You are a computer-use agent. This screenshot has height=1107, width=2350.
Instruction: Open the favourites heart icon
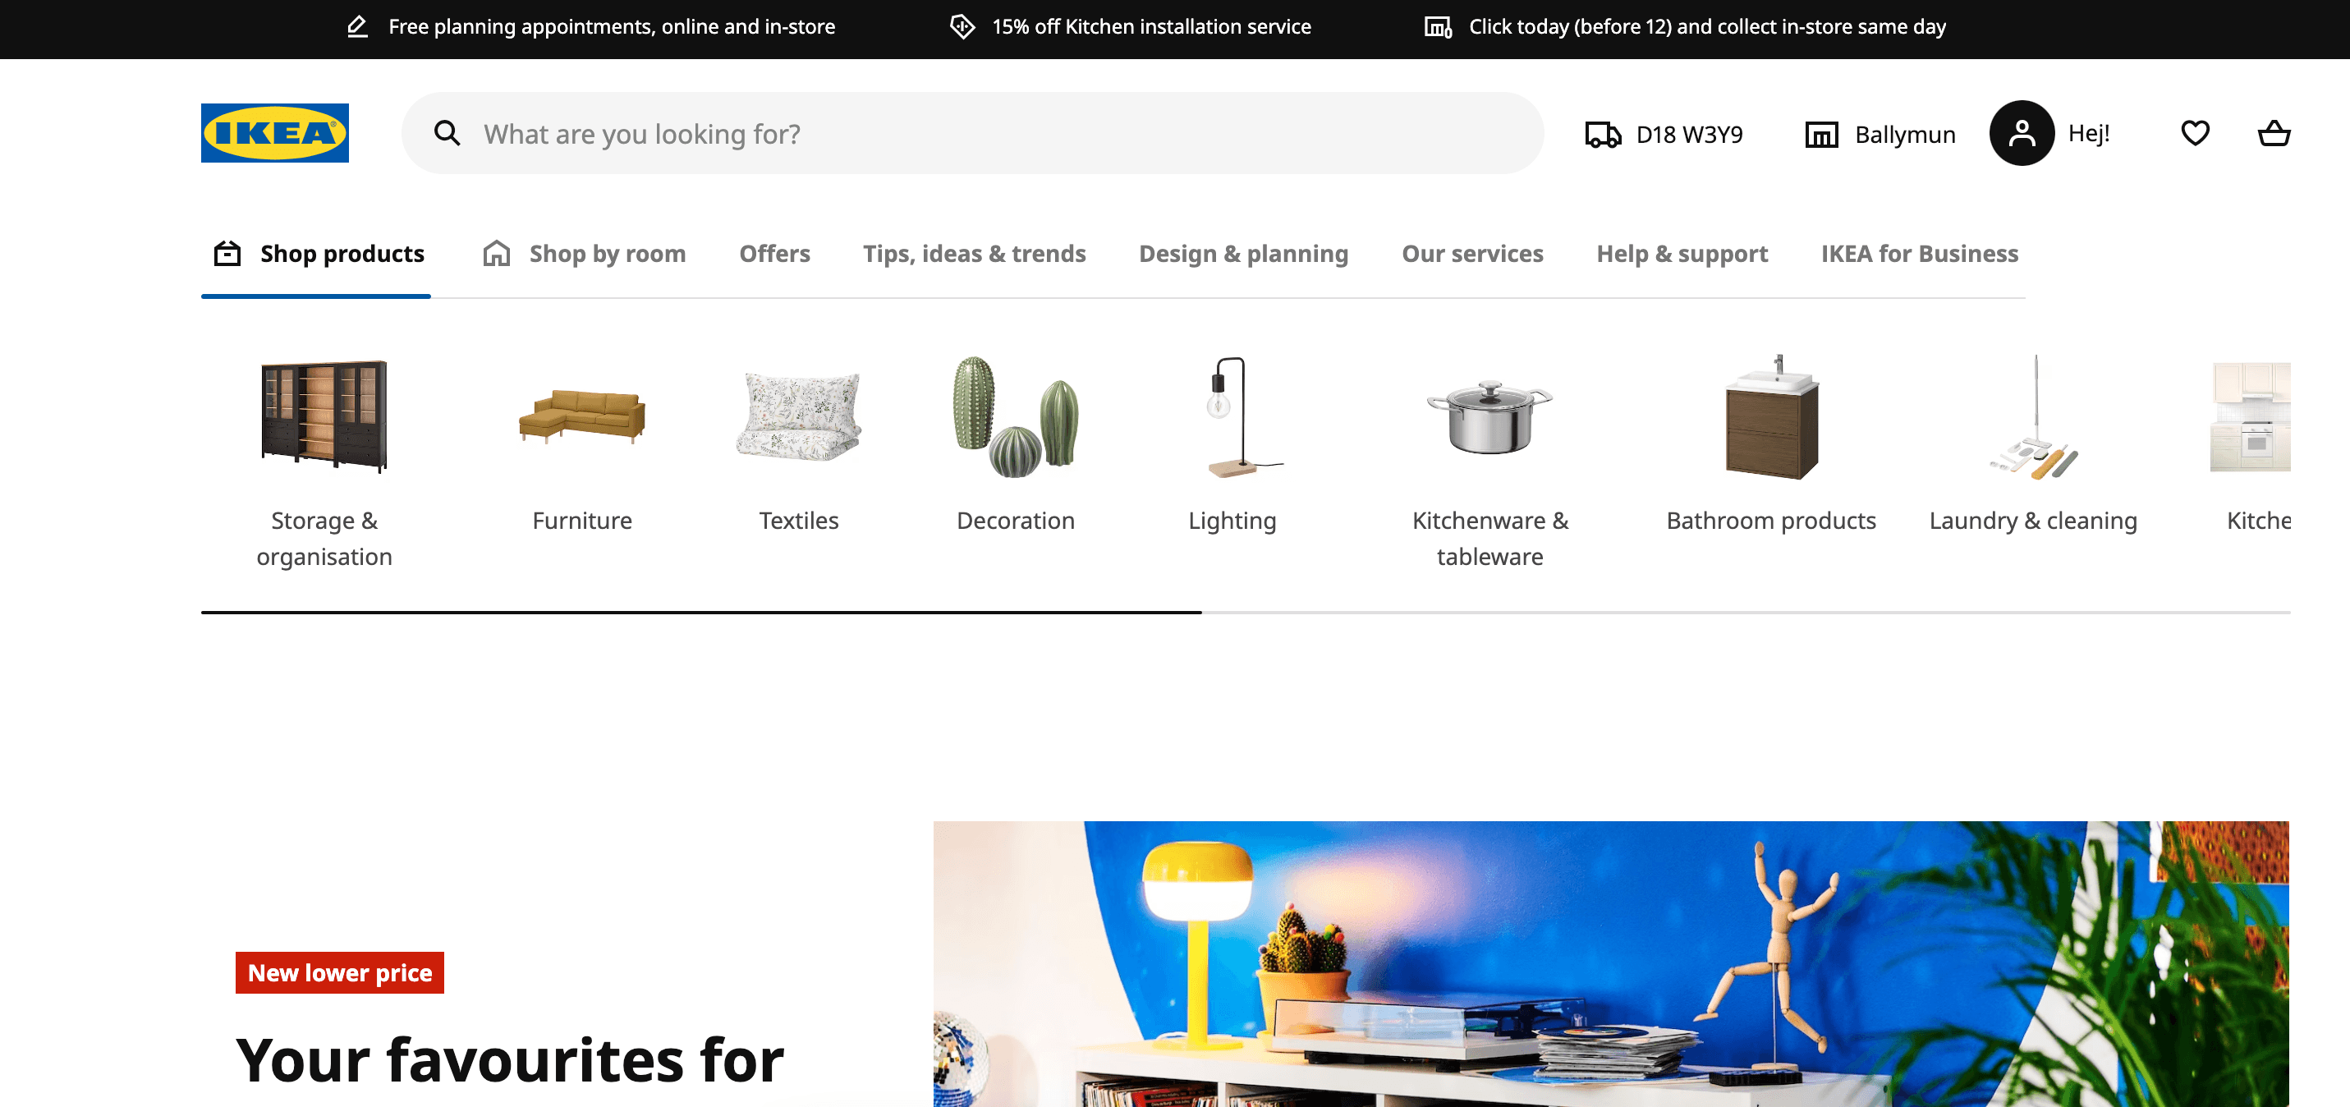click(x=2195, y=133)
